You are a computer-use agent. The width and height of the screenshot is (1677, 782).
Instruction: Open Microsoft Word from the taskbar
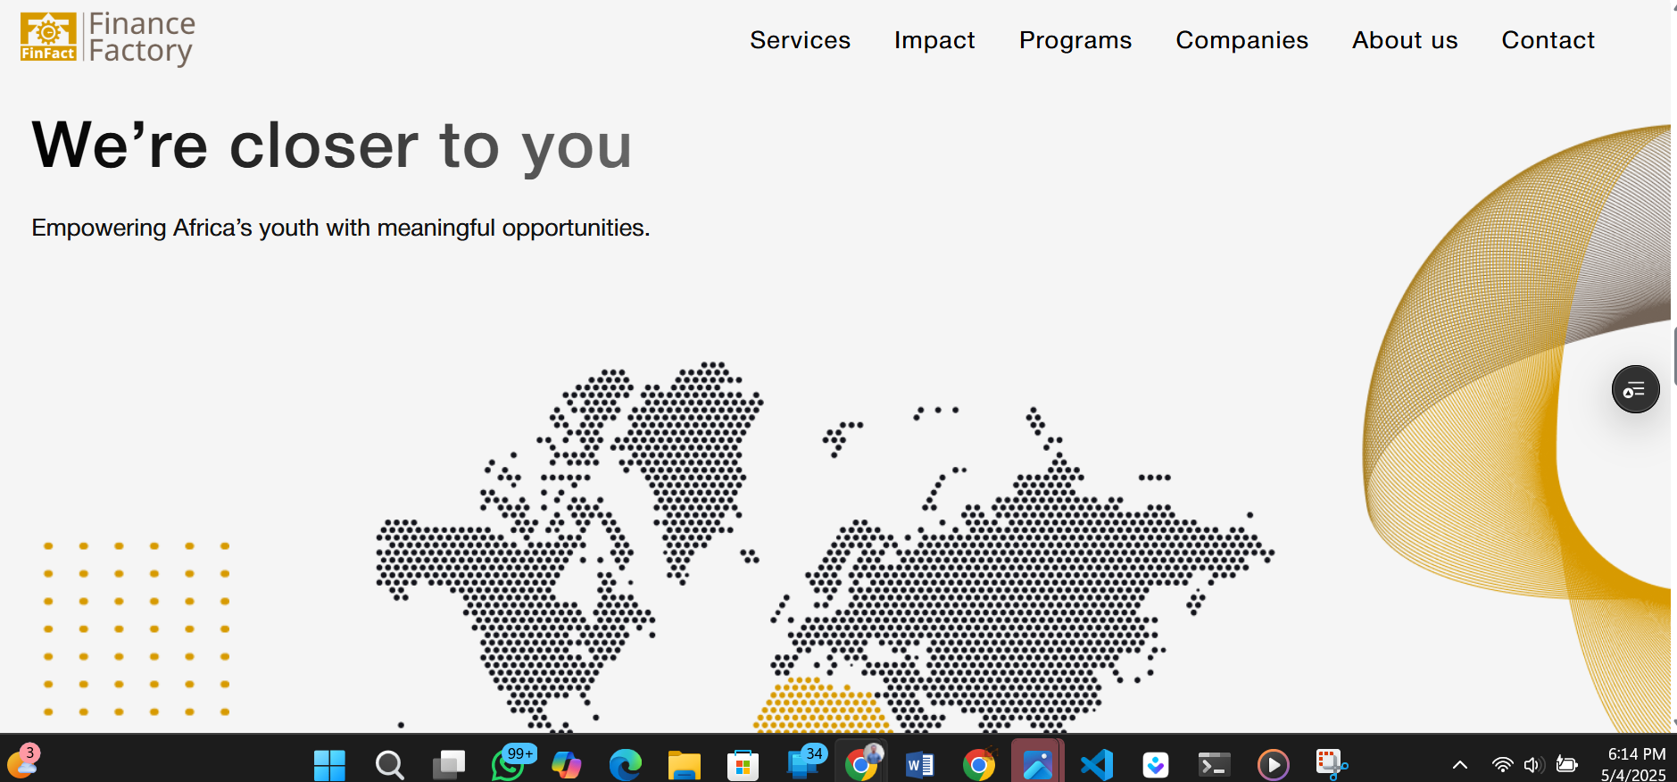coord(919,765)
